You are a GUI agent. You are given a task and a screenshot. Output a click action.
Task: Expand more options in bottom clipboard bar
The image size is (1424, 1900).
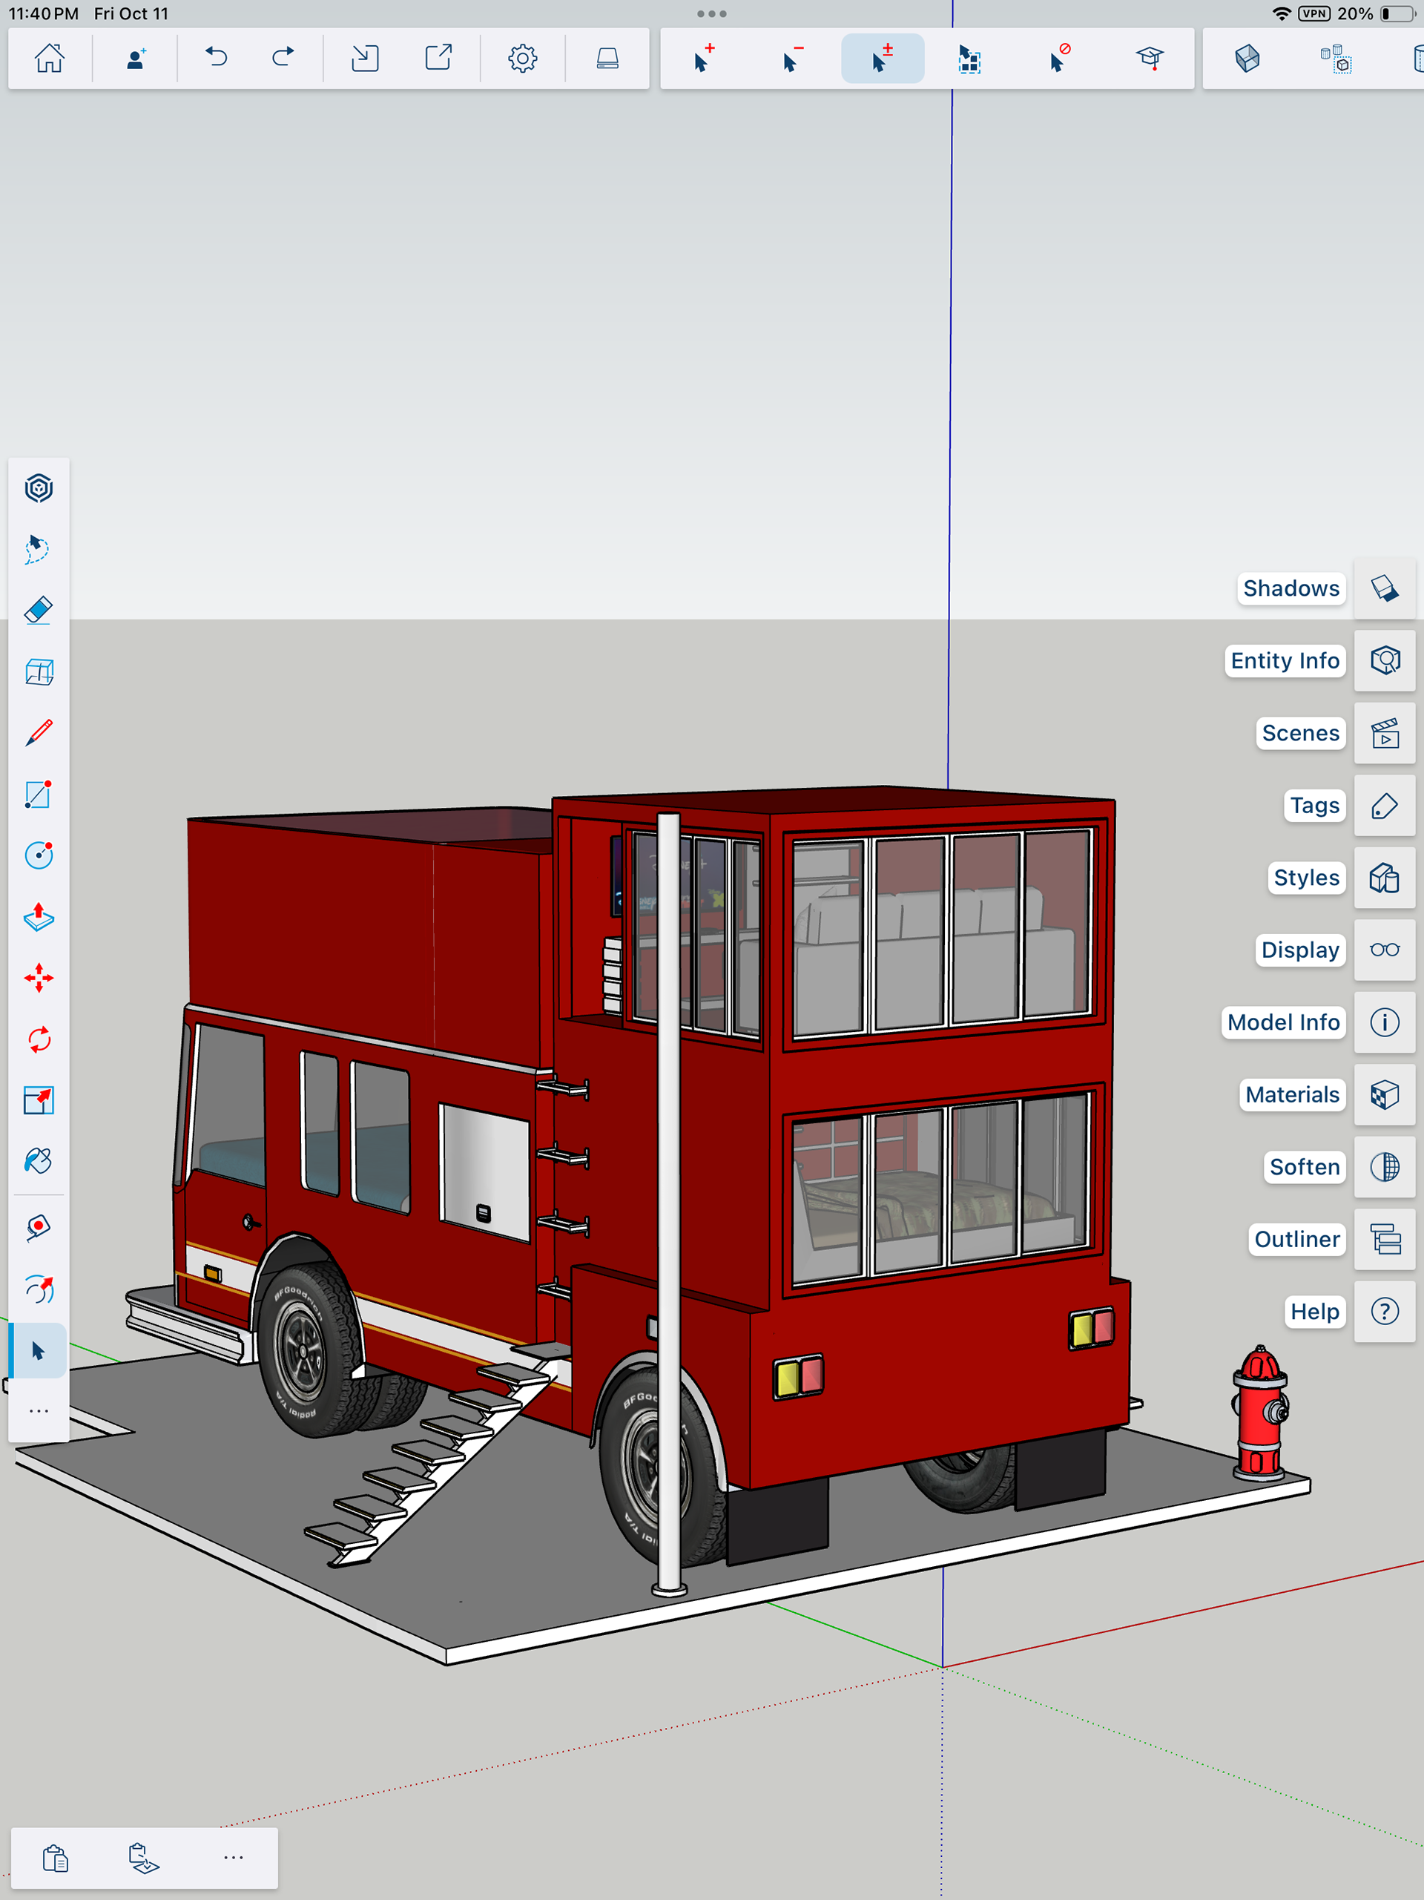click(x=233, y=1857)
